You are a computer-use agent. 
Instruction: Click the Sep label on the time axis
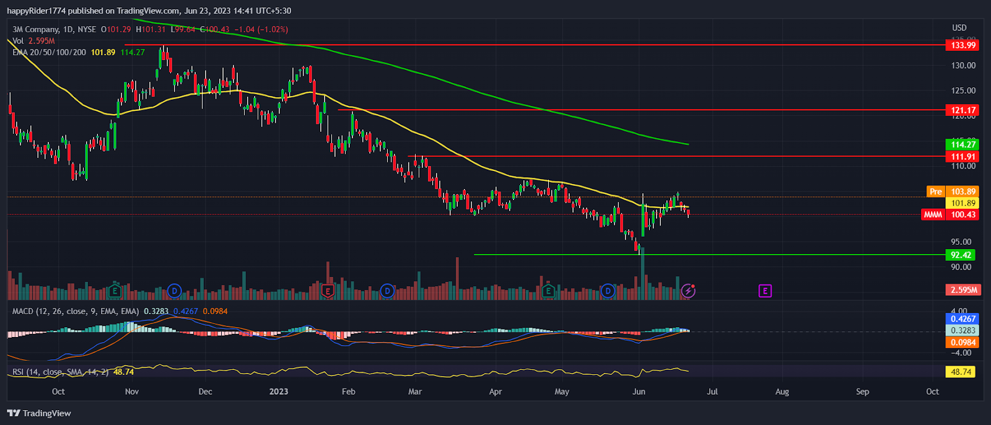click(862, 392)
